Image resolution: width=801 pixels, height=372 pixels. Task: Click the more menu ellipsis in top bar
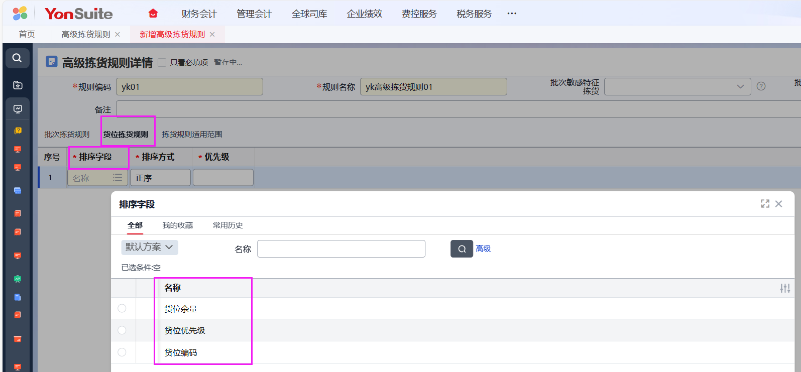tap(512, 14)
